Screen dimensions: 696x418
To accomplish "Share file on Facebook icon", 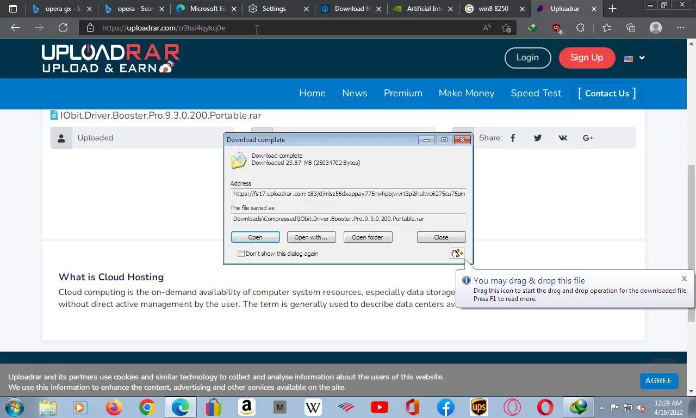I will [513, 138].
